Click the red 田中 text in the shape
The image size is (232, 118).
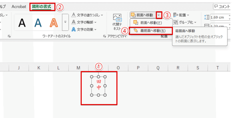click(99, 85)
